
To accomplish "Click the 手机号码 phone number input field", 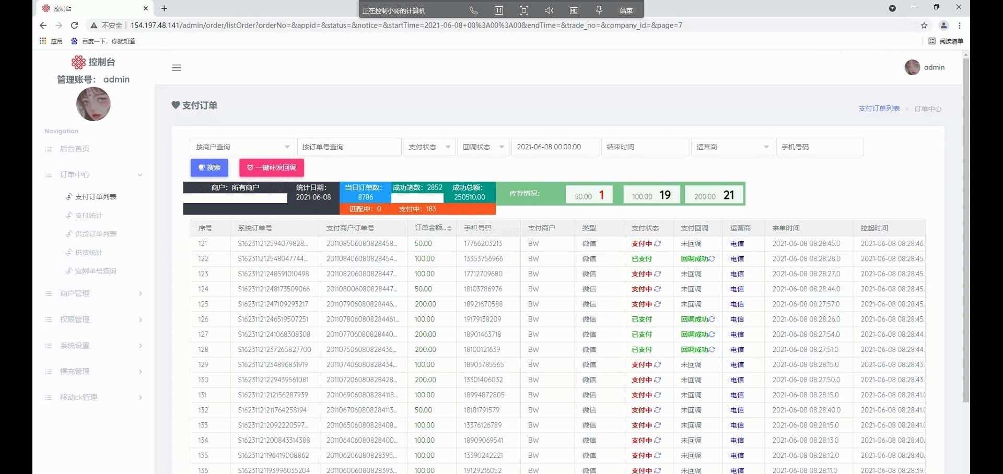I will pyautogui.click(x=819, y=147).
